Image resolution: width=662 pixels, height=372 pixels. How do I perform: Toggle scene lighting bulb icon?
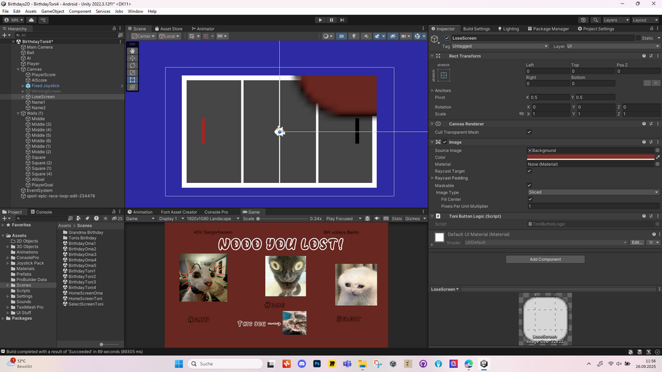click(x=354, y=36)
